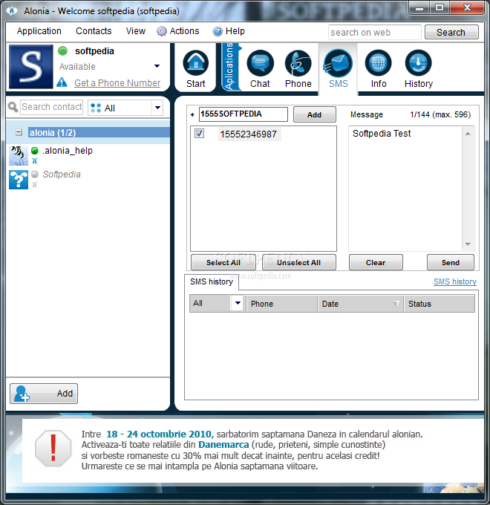Click the phone number field 1555SOFTPEDIA
Screen dimensions: 490x505
[x=243, y=114]
